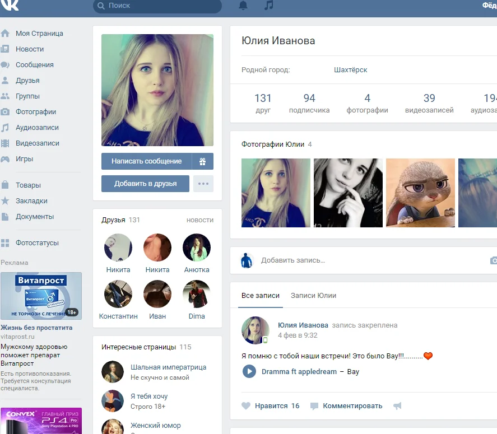Click the Написать сообщение button
Viewport: 497px width, 434px height.
pyautogui.click(x=146, y=161)
